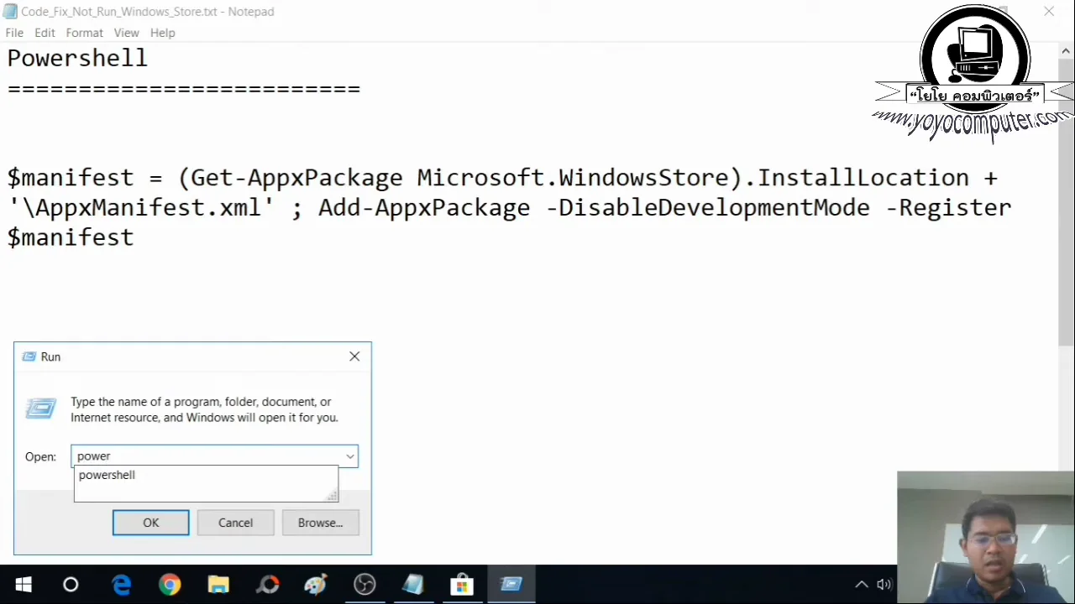Click the screen recorder icon in the taskbar
1075x604 pixels.
click(267, 584)
